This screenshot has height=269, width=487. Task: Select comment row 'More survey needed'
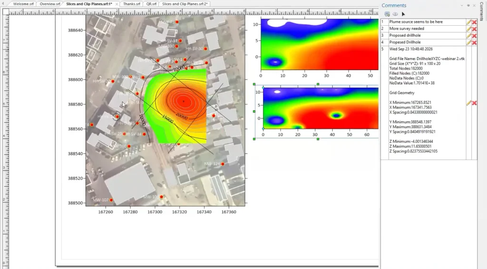424,29
